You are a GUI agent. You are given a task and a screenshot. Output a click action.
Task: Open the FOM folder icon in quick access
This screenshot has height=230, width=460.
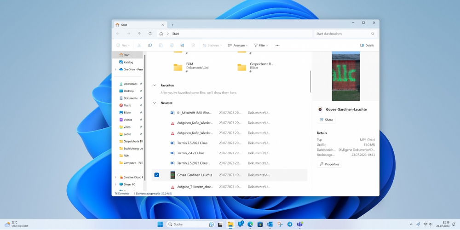click(178, 68)
